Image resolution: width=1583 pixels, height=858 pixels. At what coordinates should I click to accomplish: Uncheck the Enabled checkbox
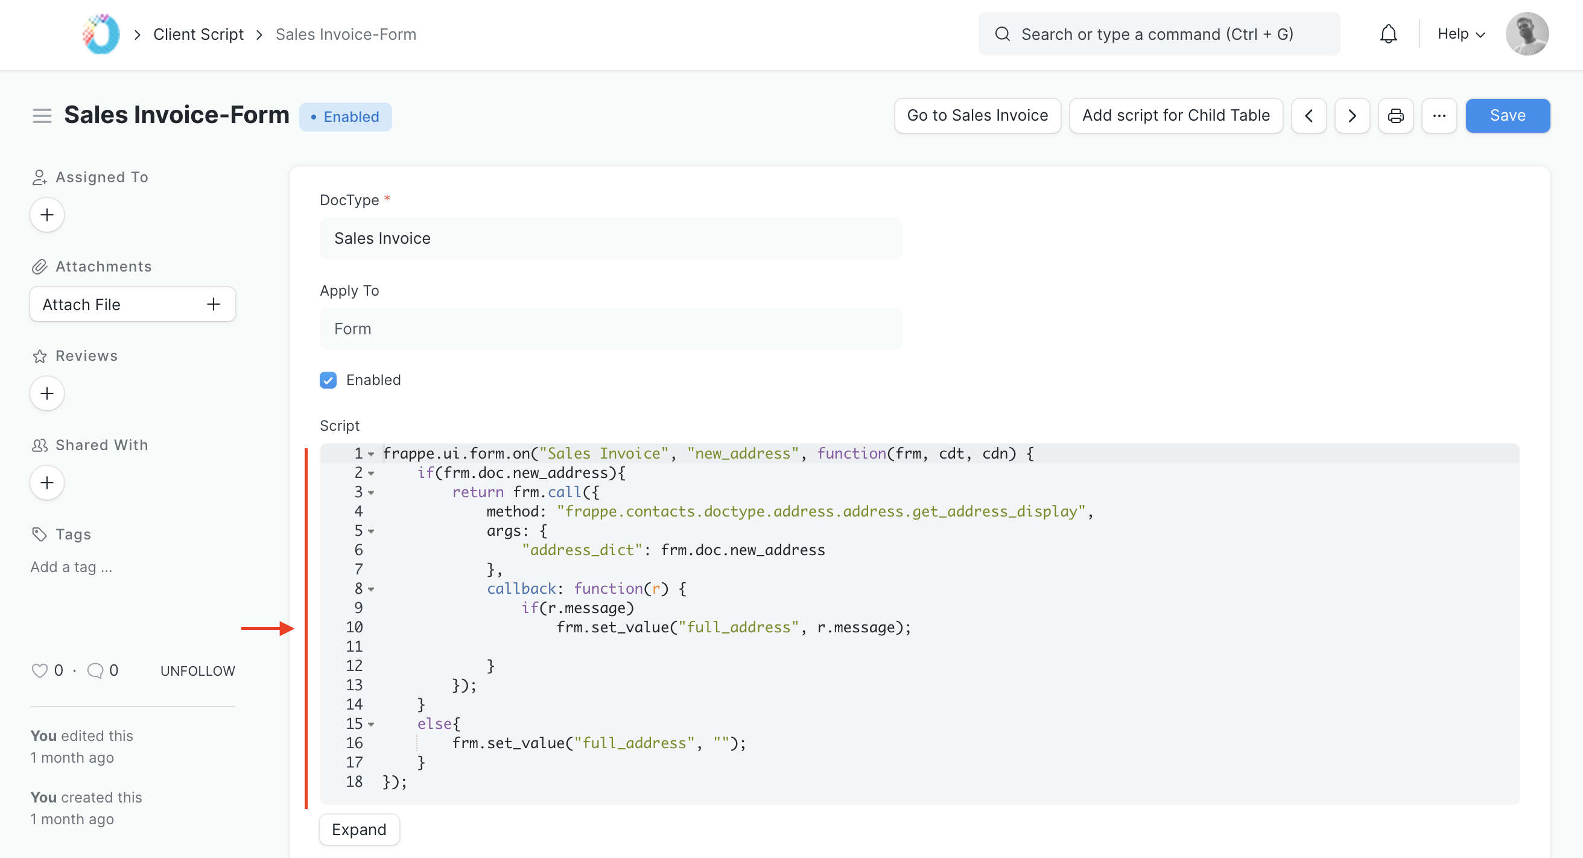(x=328, y=380)
